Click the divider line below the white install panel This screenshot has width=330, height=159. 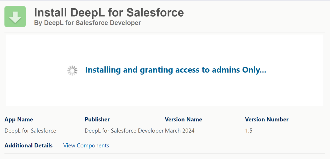click(x=165, y=106)
